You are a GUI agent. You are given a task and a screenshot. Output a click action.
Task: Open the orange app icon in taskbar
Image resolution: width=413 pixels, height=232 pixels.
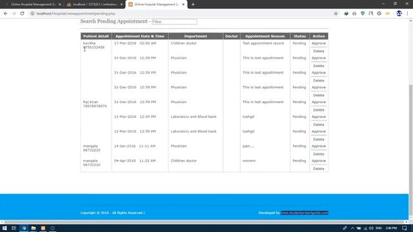point(43,228)
